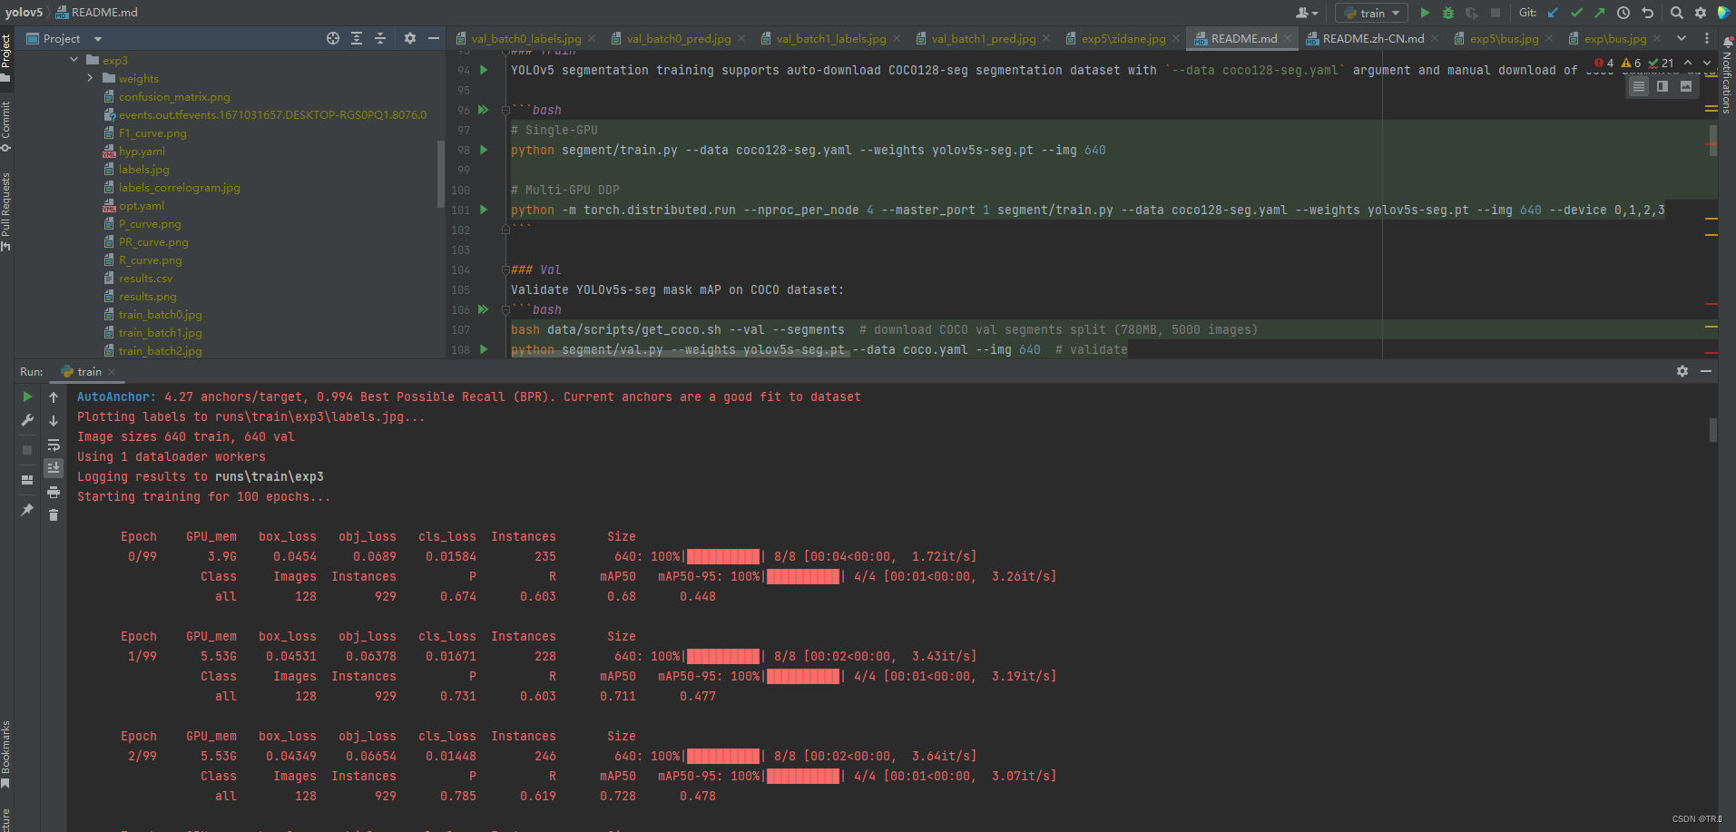Run line 94 gutter arrow

click(x=484, y=70)
